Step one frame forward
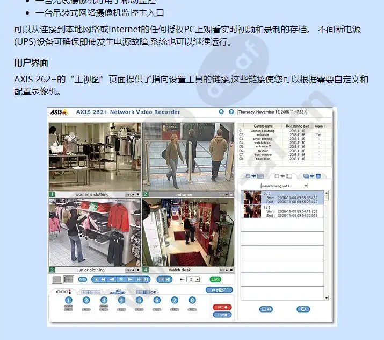Viewport: 384px width, 340px height. click(x=169, y=279)
